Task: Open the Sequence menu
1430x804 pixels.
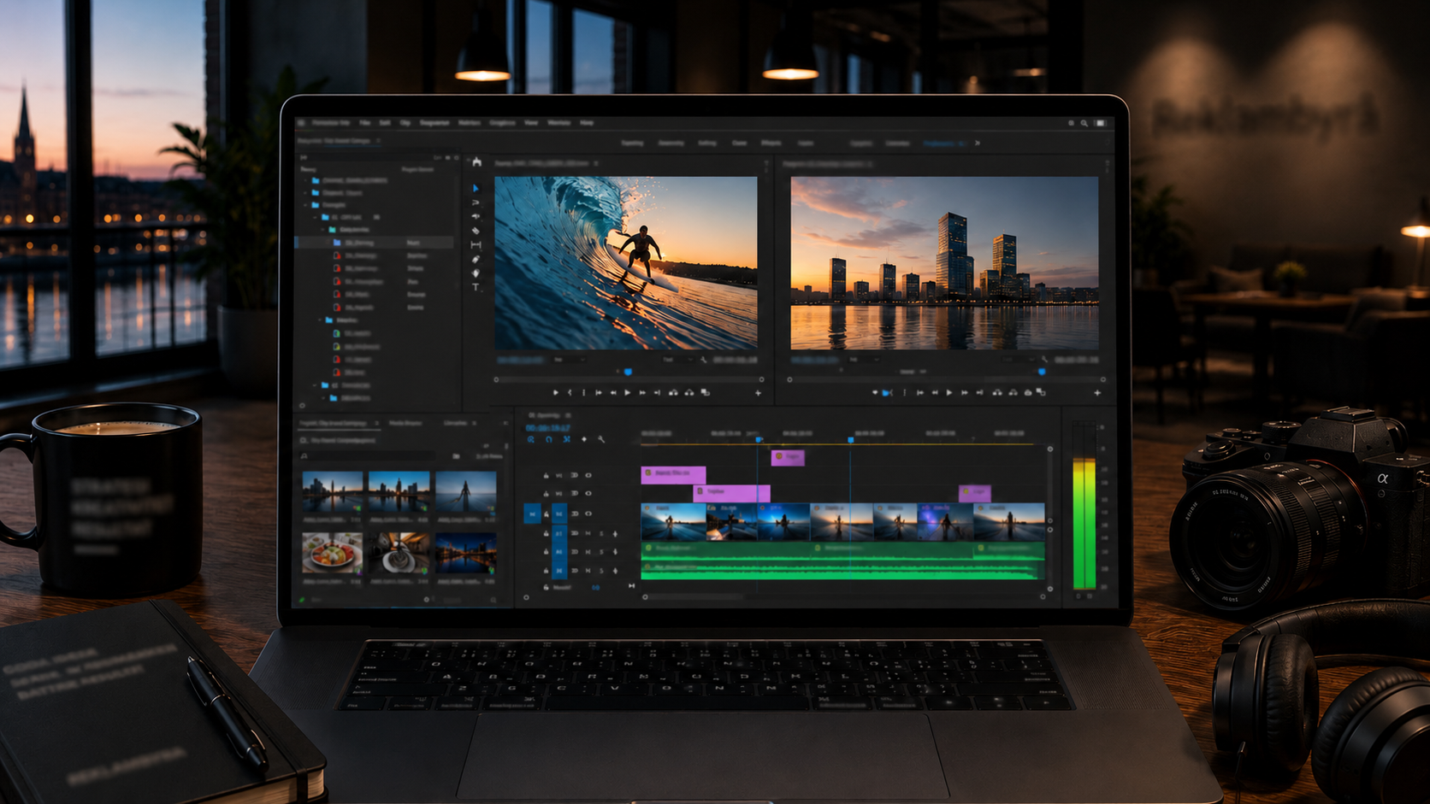Action: click(x=434, y=123)
